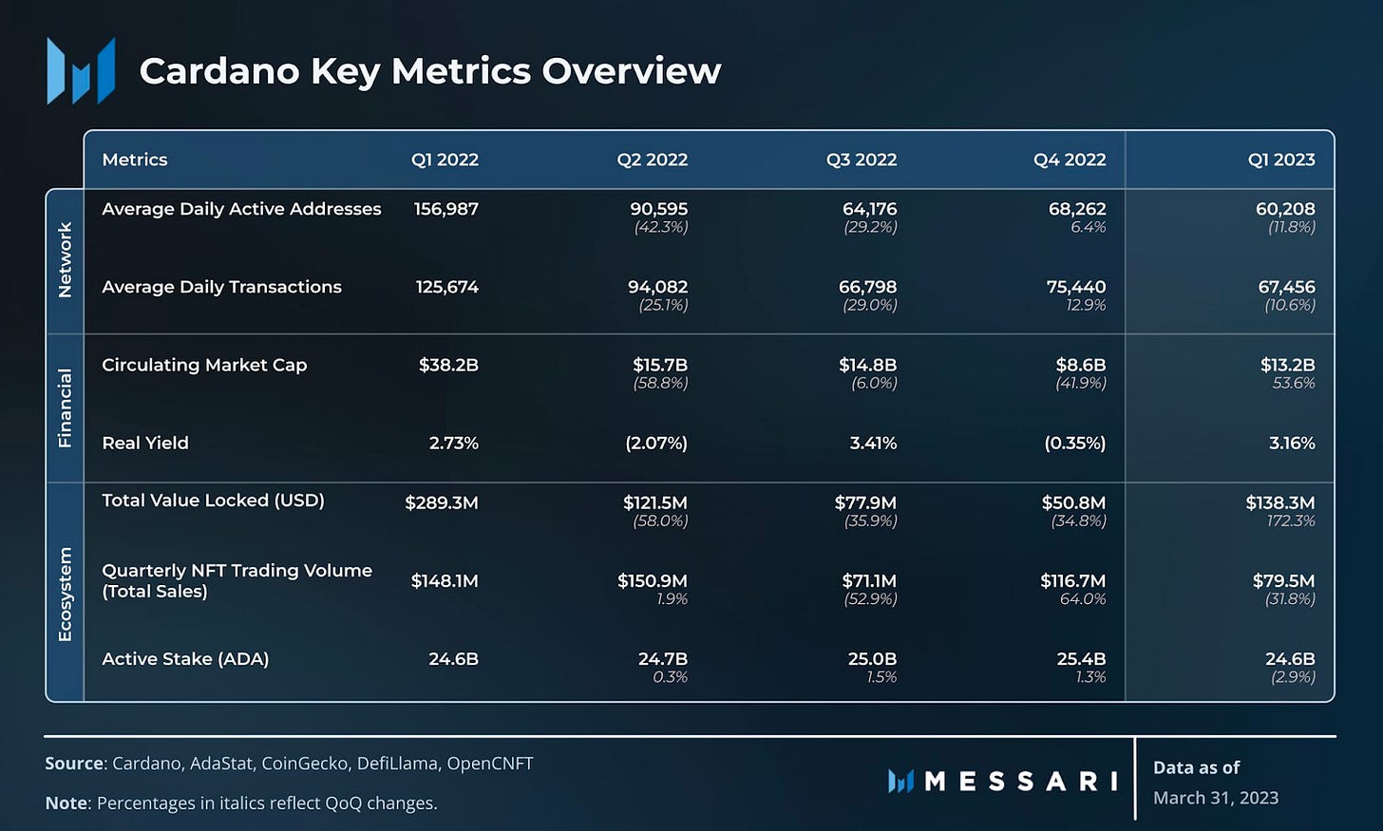This screenshot has width=1383, height=831.
Task: Click the date 'March 31, 2023'
Action: coord(1216,798)
